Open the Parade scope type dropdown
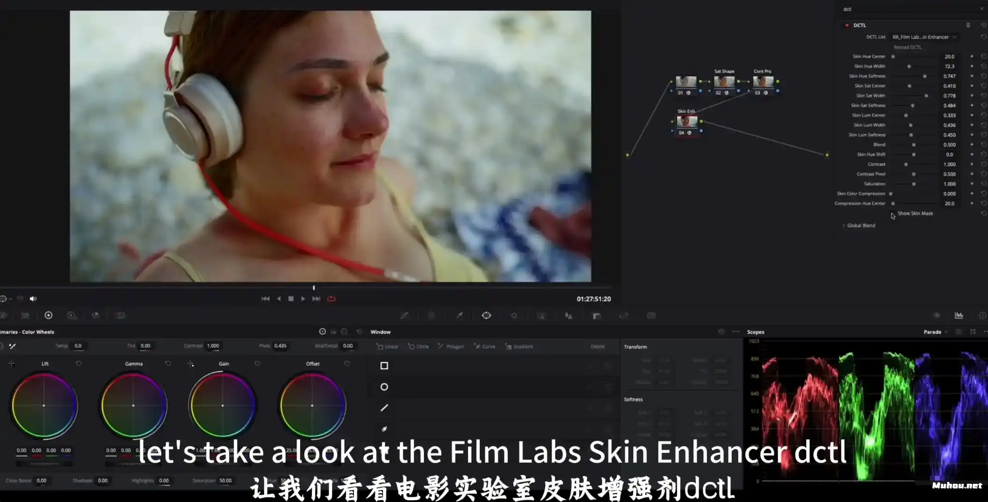This screenshot has width=988, height=502. 935,332
